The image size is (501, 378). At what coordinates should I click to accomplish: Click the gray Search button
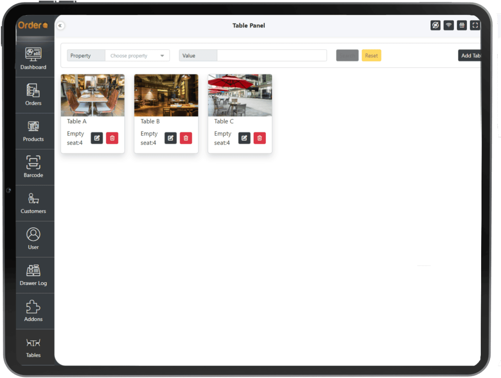pos(347,55)
